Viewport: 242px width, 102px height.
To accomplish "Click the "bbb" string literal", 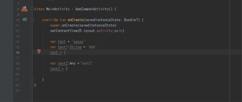I will point(92,47).
